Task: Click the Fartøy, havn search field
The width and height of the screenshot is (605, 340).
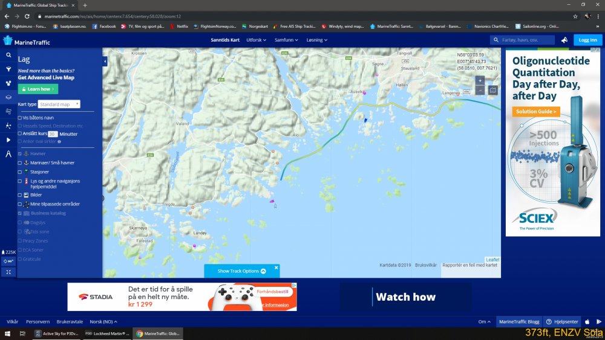Action: [x=523, y=40]
